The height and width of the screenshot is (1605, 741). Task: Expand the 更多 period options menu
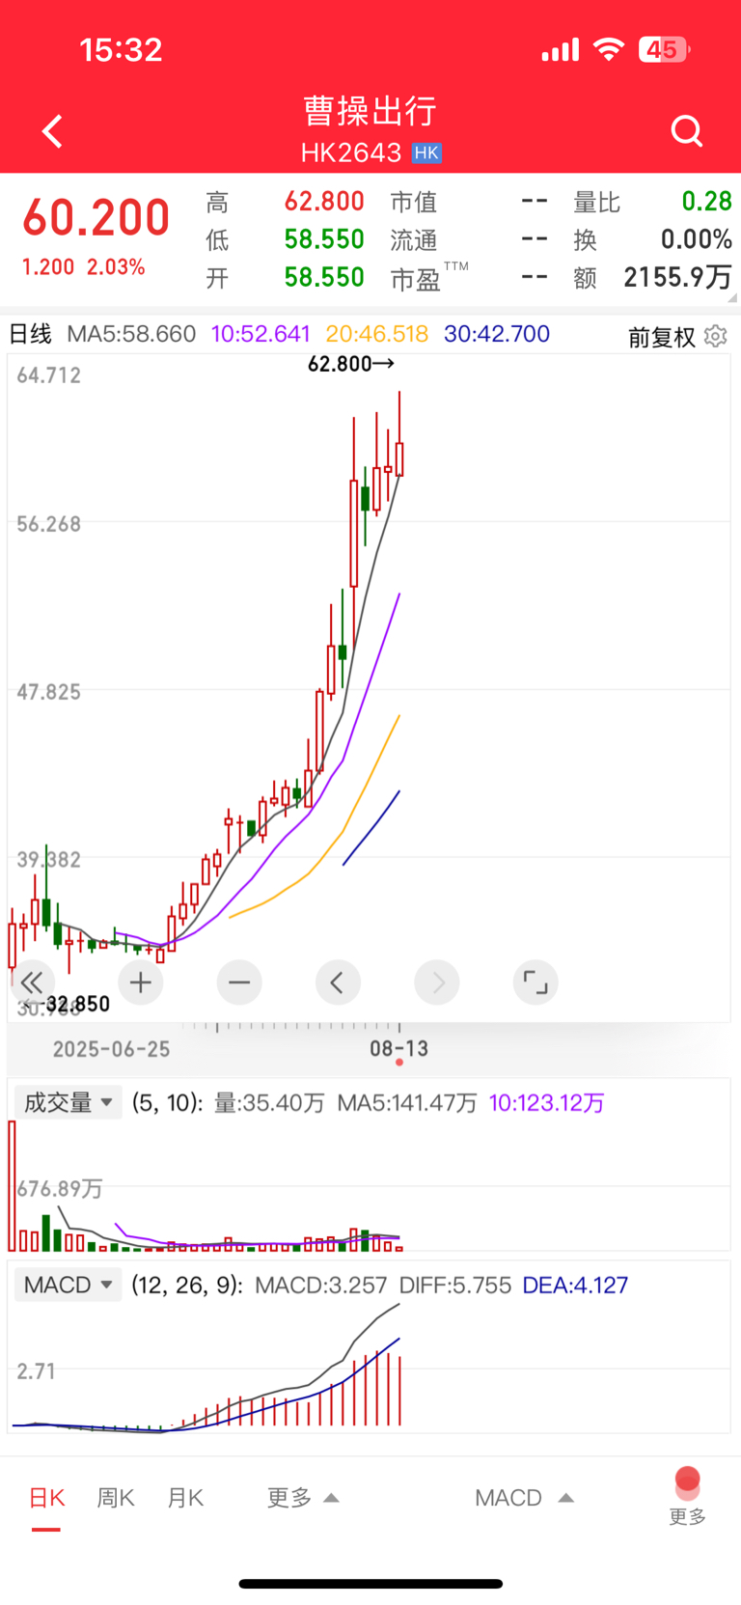click(303, 1498)
